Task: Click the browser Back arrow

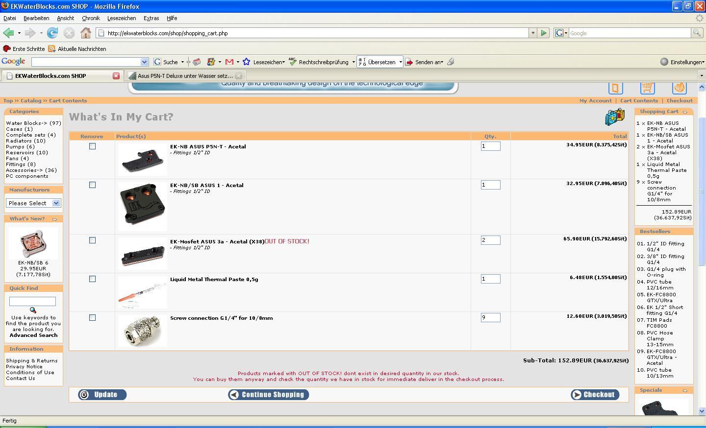Action: tap(8, 33)
